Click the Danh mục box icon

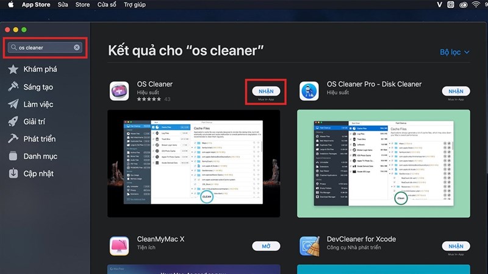(13, 156)
